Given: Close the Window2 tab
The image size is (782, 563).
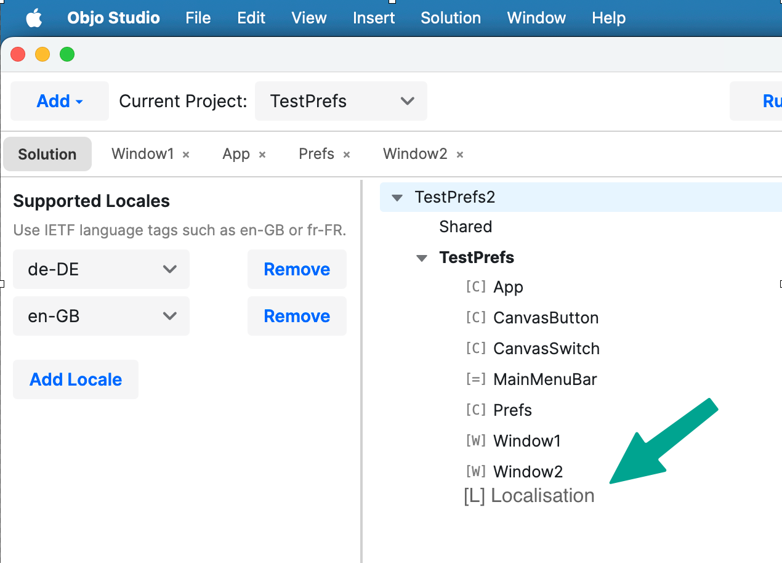Looking at the screenshot, I should (460, 155).
